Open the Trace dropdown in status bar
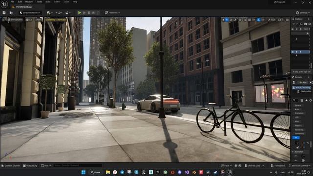 click(226, 166)
